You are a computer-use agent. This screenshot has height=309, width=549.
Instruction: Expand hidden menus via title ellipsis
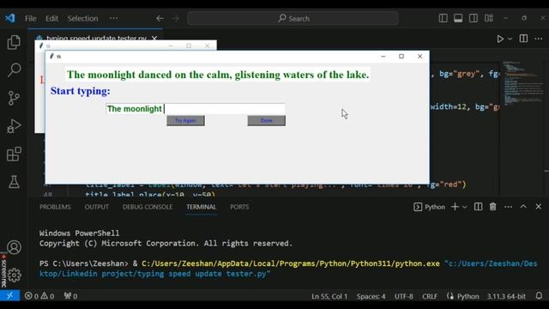tap(114, 18)
